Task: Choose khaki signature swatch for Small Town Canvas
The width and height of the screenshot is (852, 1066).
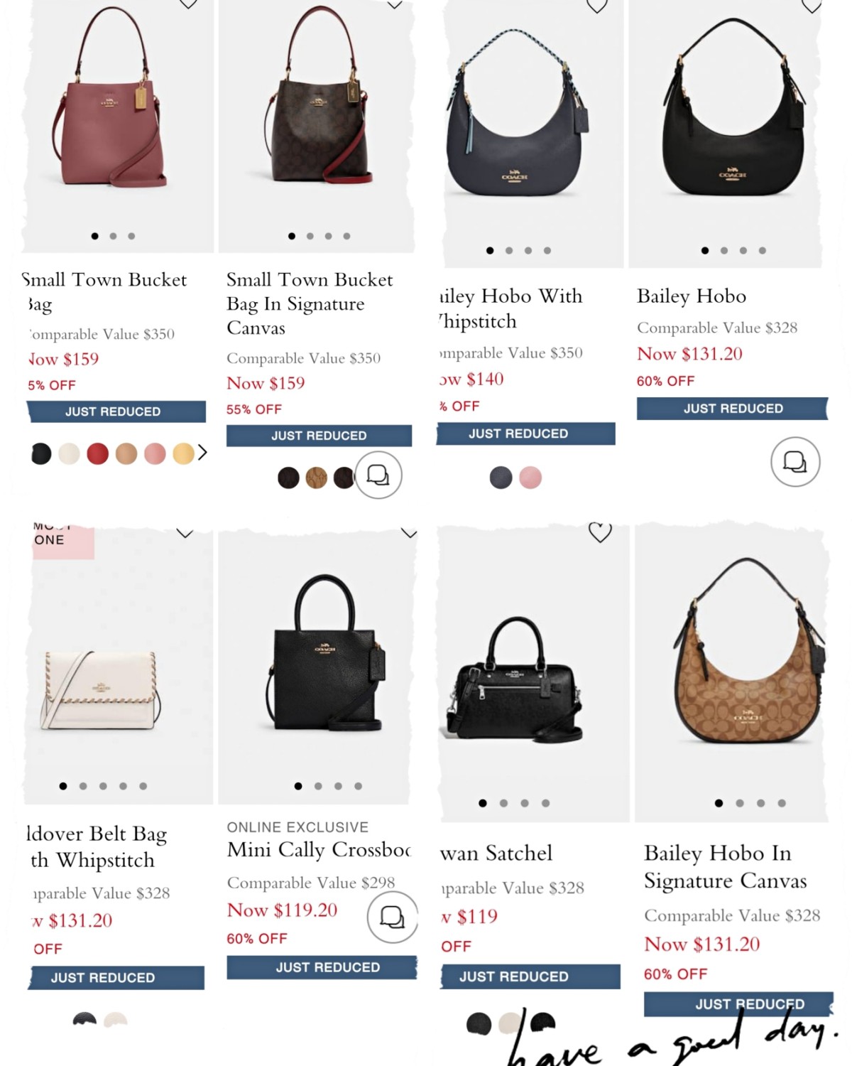Action: coord(317,478)
